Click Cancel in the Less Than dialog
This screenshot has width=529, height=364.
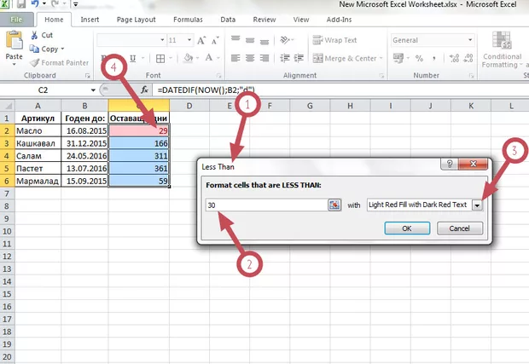tap(460, 228)
